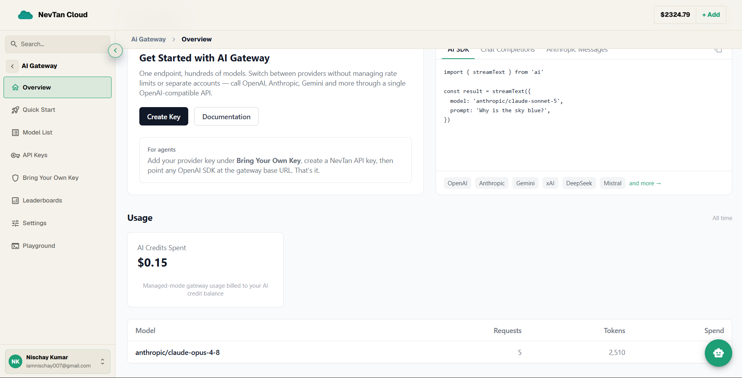Image resolution: width=742 pixels, height=378 pixels.
Task: Click the 'Why is the sky blue?' prompt line
Action: [x=500, y=111]
